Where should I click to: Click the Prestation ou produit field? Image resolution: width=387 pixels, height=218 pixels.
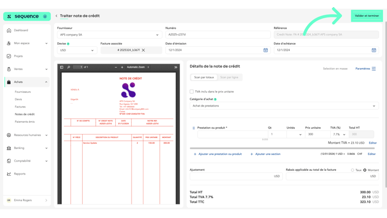tap(232, 135)
